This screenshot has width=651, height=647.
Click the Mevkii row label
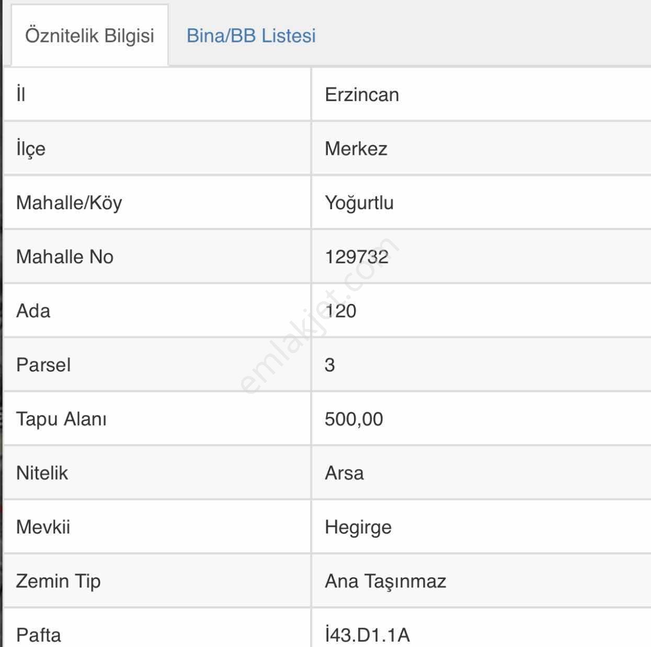(x=43, y=527)
